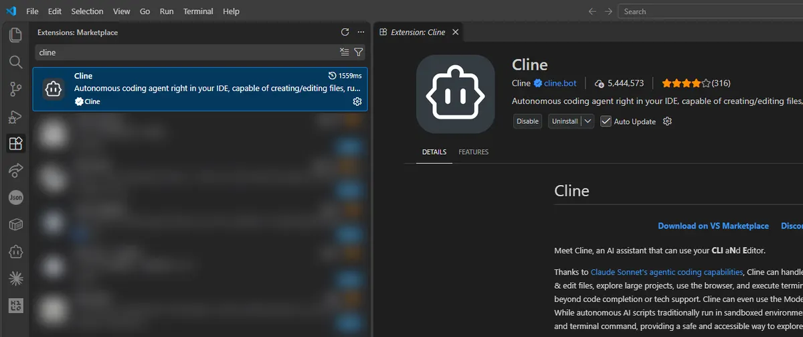Image resolution: width=803 pixels, height=337 pixels.
Task: Open the bottom square-pattern activity bar icon
Action: tap(15, 306)
